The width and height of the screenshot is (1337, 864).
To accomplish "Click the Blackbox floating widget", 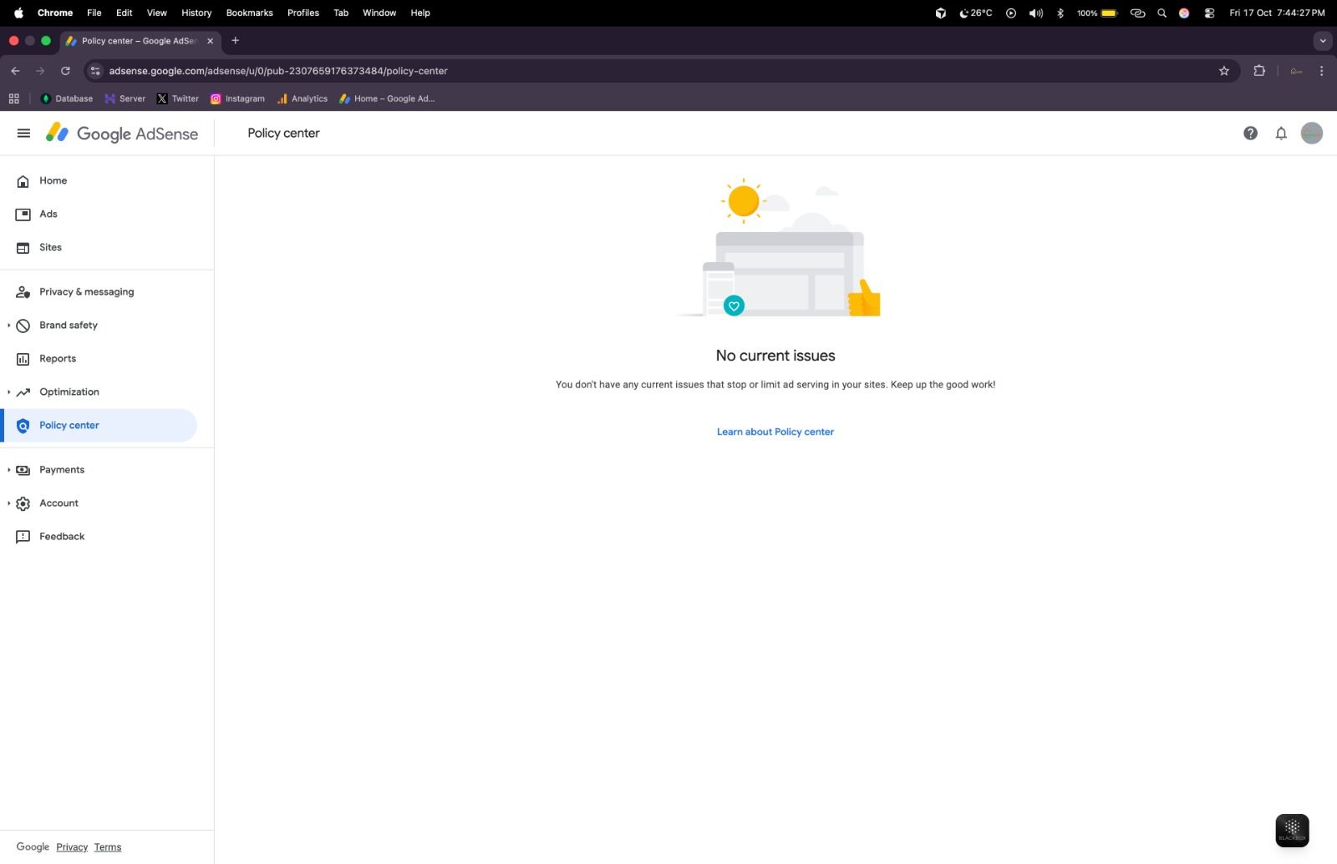I will click(x=1292, y=831).
